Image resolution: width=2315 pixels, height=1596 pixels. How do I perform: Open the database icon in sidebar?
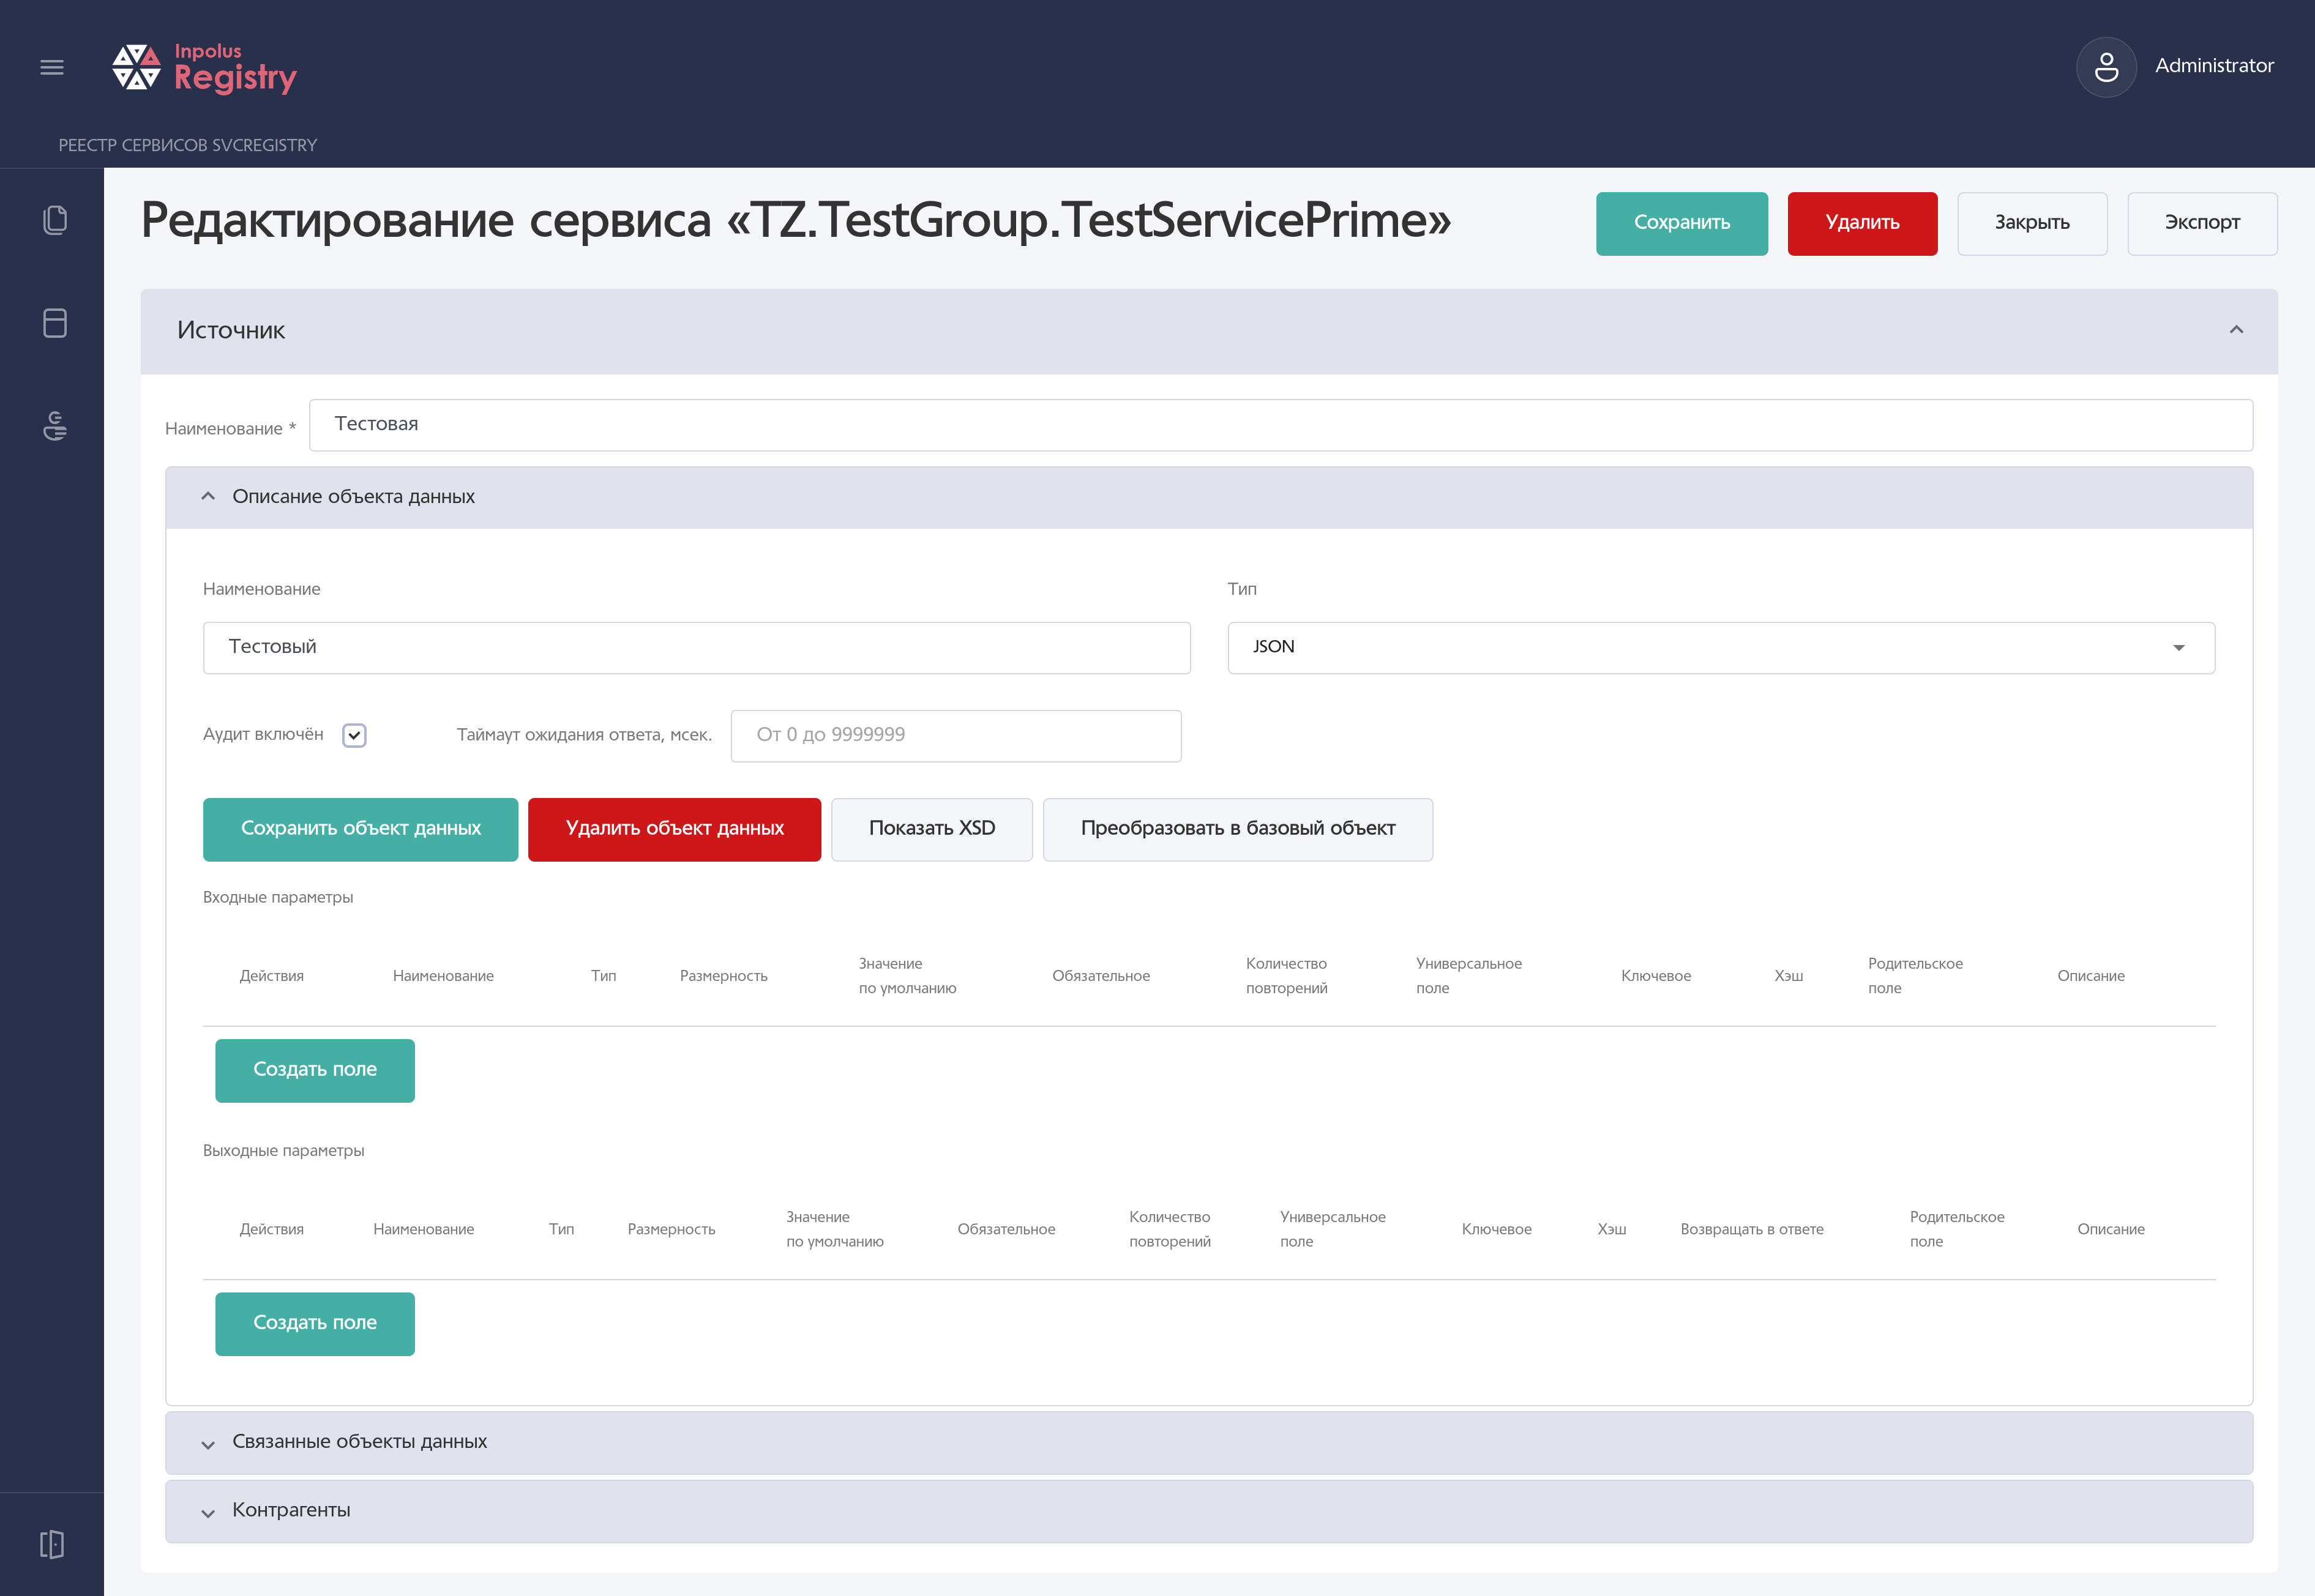click(x=55, y=323)
